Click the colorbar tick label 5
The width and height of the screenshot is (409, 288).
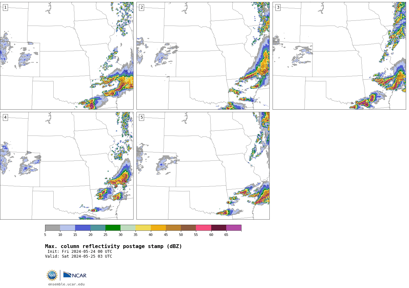point(45,235)
